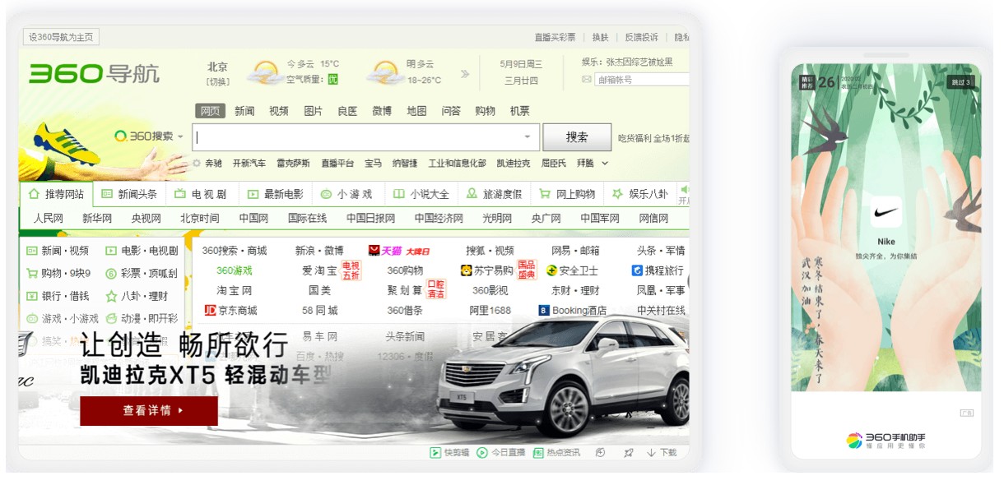
Task: Click the 苏宁易购 lion icon
Action: pyautogui.click(x=467, y=270)
